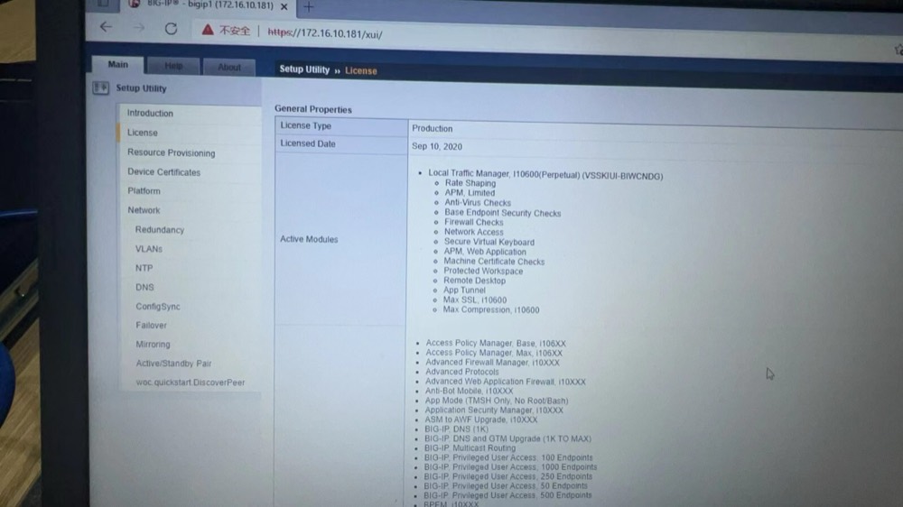Click Advanced Protocols entry
The width and height of the screenshot is (903, 507).
point(461,372)
